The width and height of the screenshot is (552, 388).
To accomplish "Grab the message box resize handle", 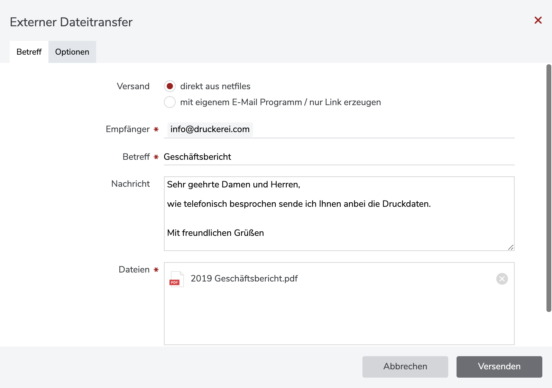I will (511, 247).
